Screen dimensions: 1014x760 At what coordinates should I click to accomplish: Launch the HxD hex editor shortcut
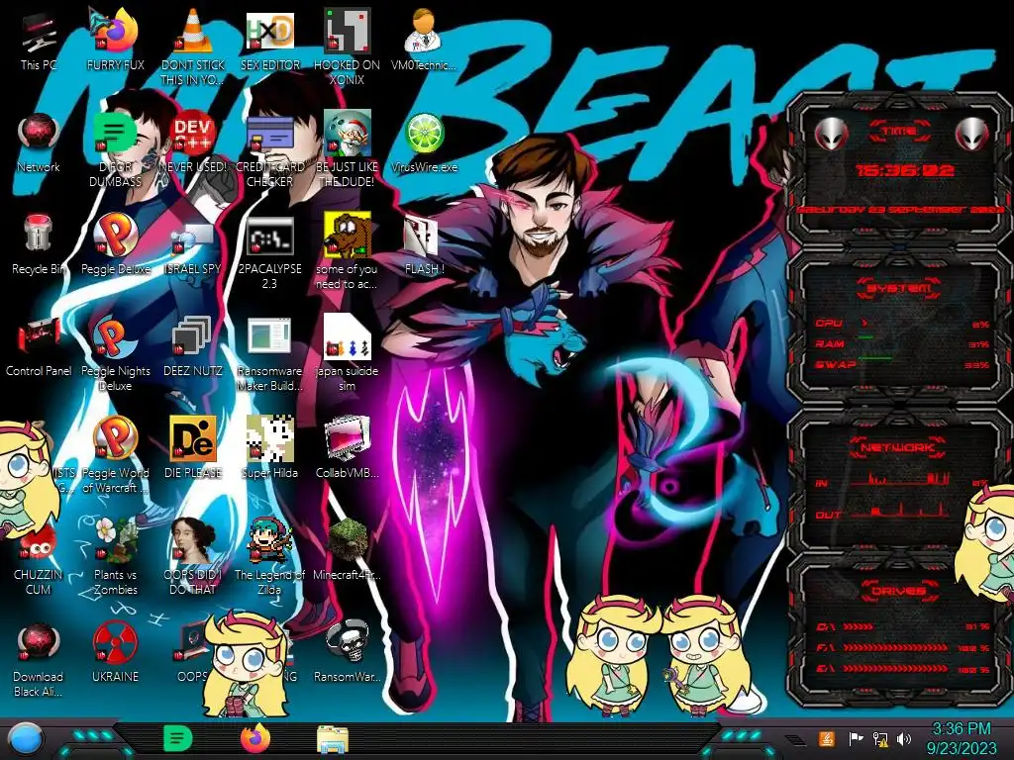pos(270,42)
